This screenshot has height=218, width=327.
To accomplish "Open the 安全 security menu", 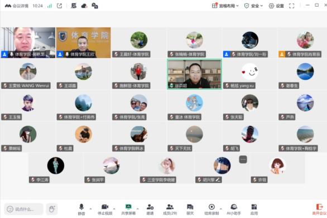I will pyautogui.click(x=253, y=6).
